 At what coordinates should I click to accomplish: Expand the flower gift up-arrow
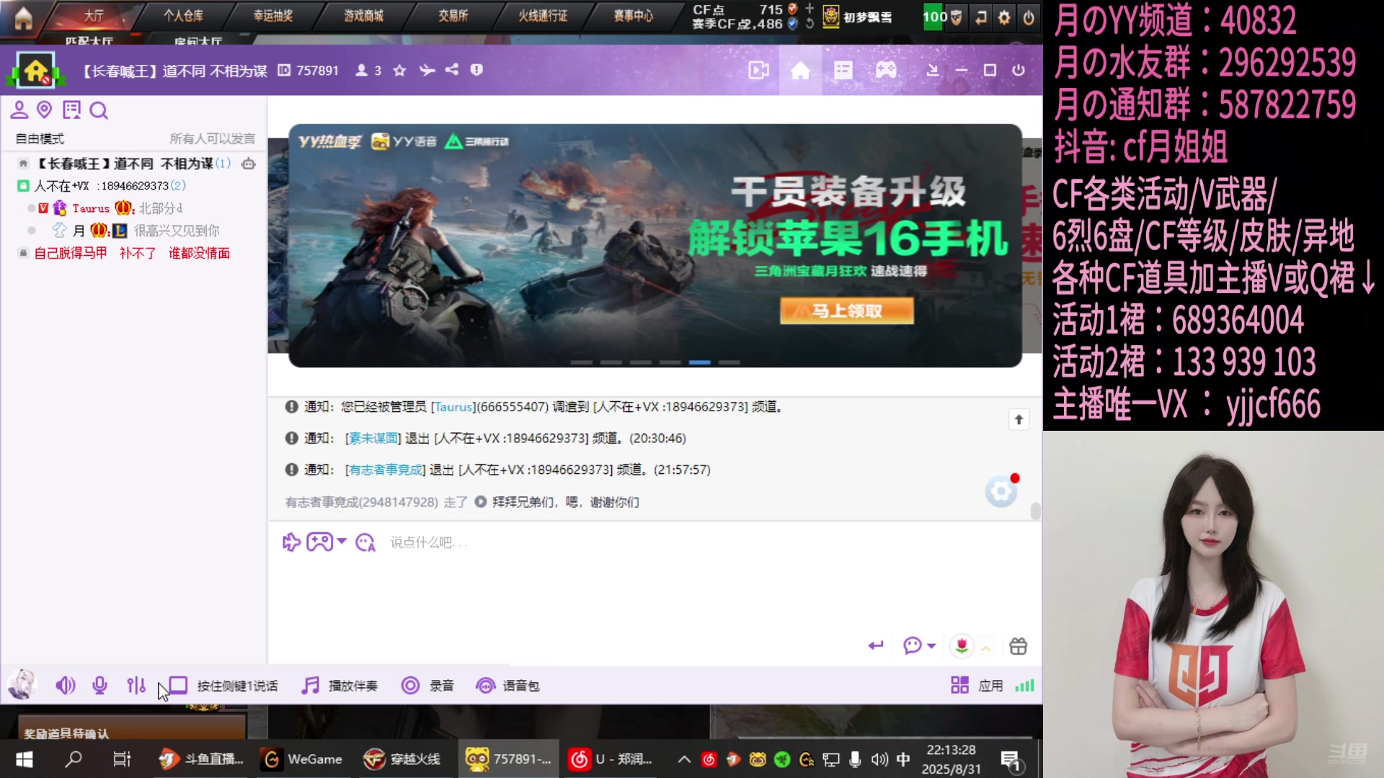(x=986, y=648)
